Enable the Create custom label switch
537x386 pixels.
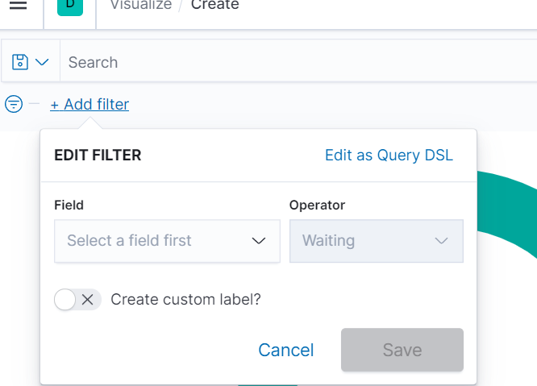click(77, 300)
